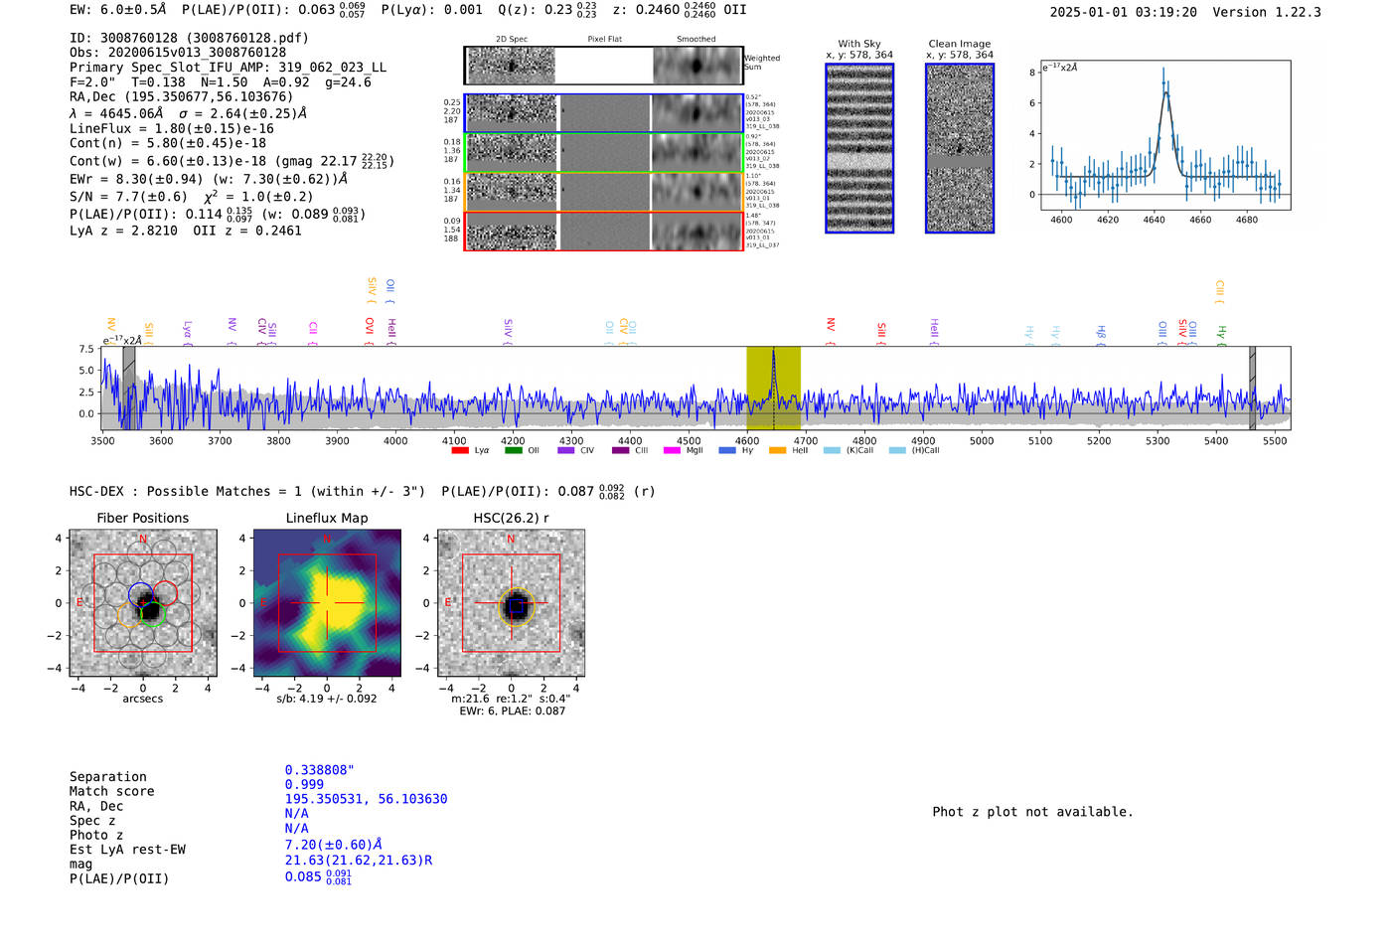Select the red fiber circle in Fiber Positions
The image size is (1391, 947).
[x=165, y=594]
